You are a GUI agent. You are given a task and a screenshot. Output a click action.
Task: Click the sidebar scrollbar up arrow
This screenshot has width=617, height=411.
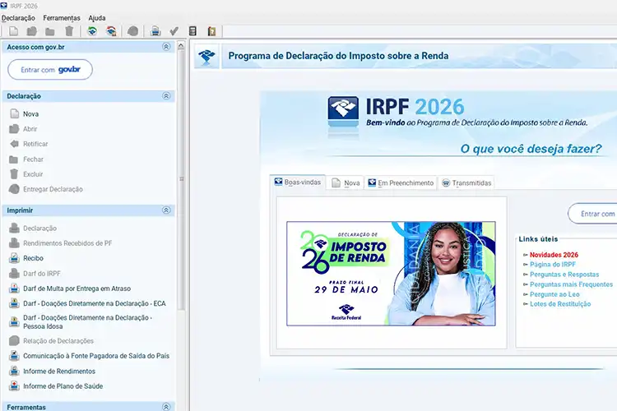(x=181, y=46)
